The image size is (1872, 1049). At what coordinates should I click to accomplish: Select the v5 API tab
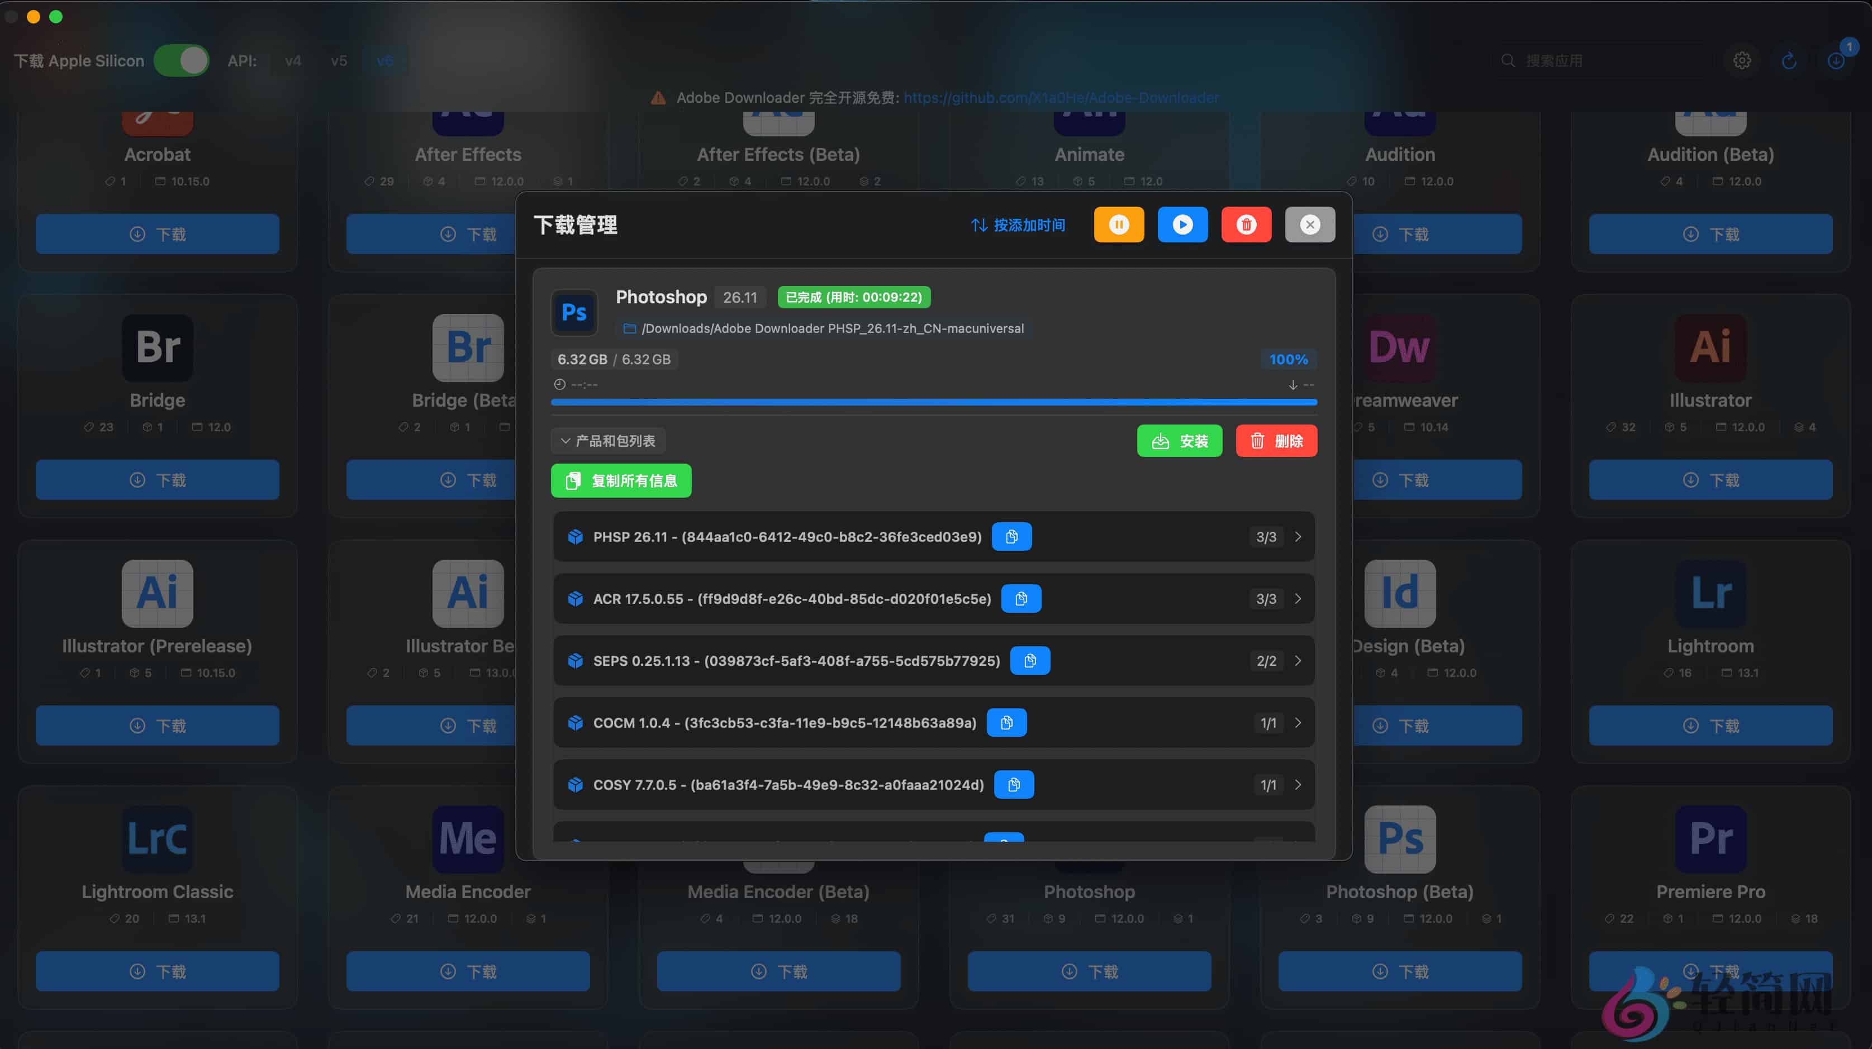pyautogui.click(x=339, y=61)
